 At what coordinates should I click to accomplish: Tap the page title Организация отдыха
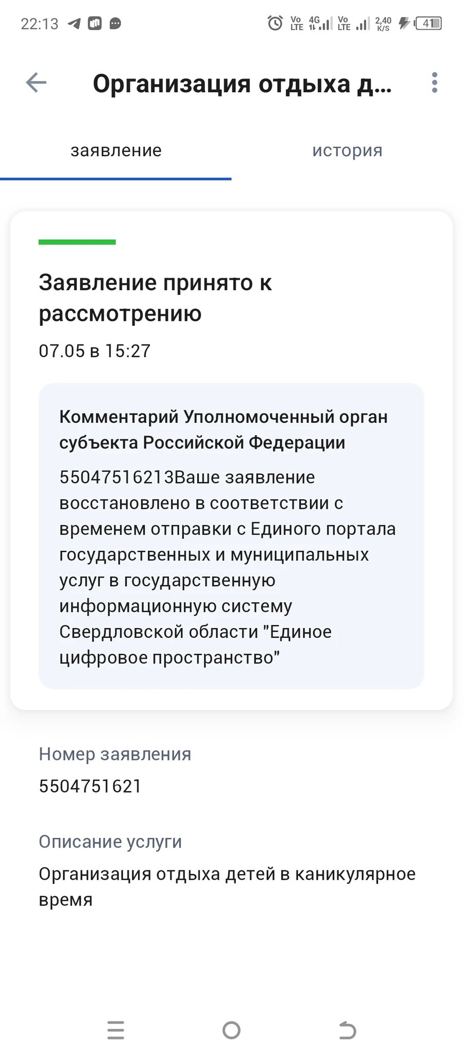(242, 84)
